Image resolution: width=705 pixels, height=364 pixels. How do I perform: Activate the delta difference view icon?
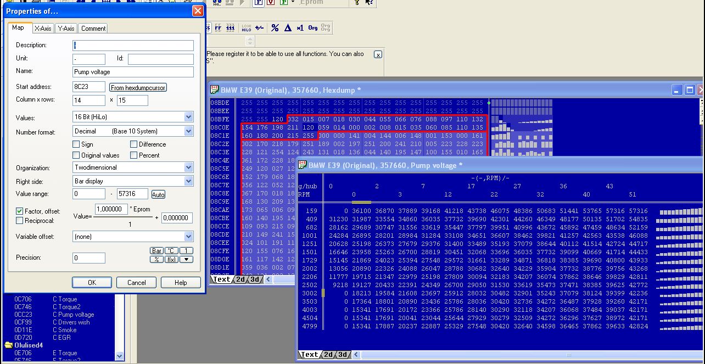(288, 28)
